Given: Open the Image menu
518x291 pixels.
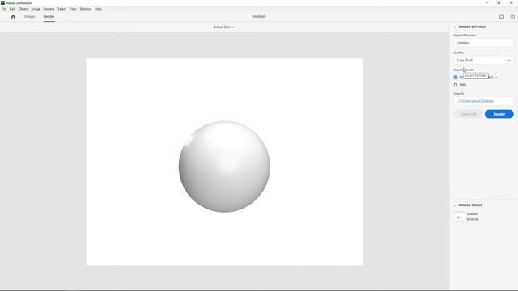Looking at the screenshot, I should click(36, 9).
